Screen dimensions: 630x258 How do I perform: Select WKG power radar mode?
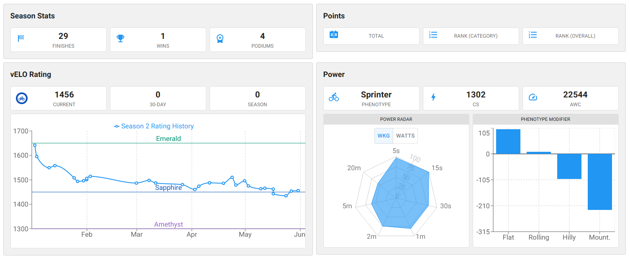pyautogui.click(x=384, y=136)
